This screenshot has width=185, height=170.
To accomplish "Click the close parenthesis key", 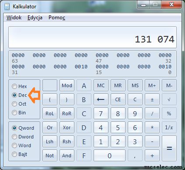I will click(67, 99).
